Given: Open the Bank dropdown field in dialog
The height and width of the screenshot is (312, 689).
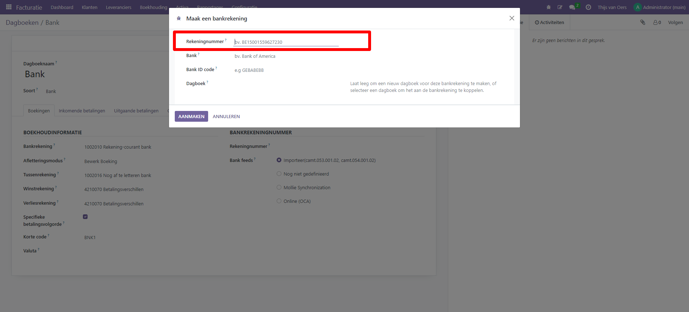Looking at the screenshot, I should pyautogui.click(x=286, y=56).
